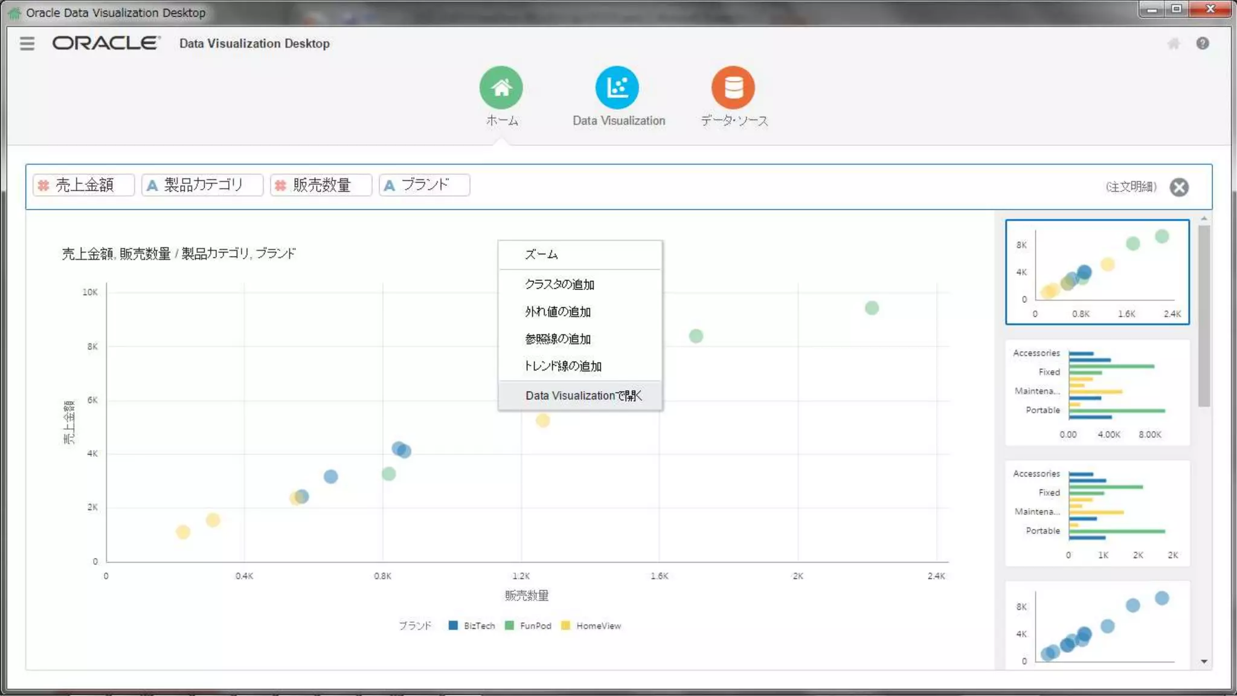Click the BizTech blue legend swatch

tap(453, 626)
